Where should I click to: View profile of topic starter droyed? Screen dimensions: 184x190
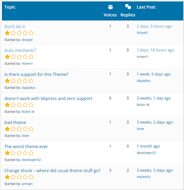coord(27,40)
